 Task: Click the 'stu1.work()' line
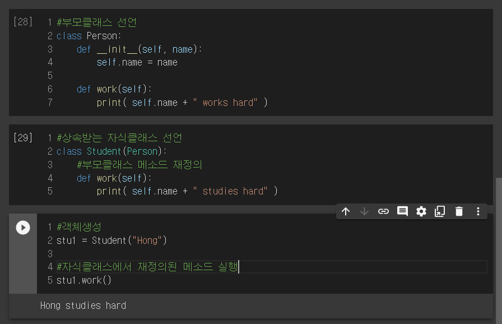[84, 280]
